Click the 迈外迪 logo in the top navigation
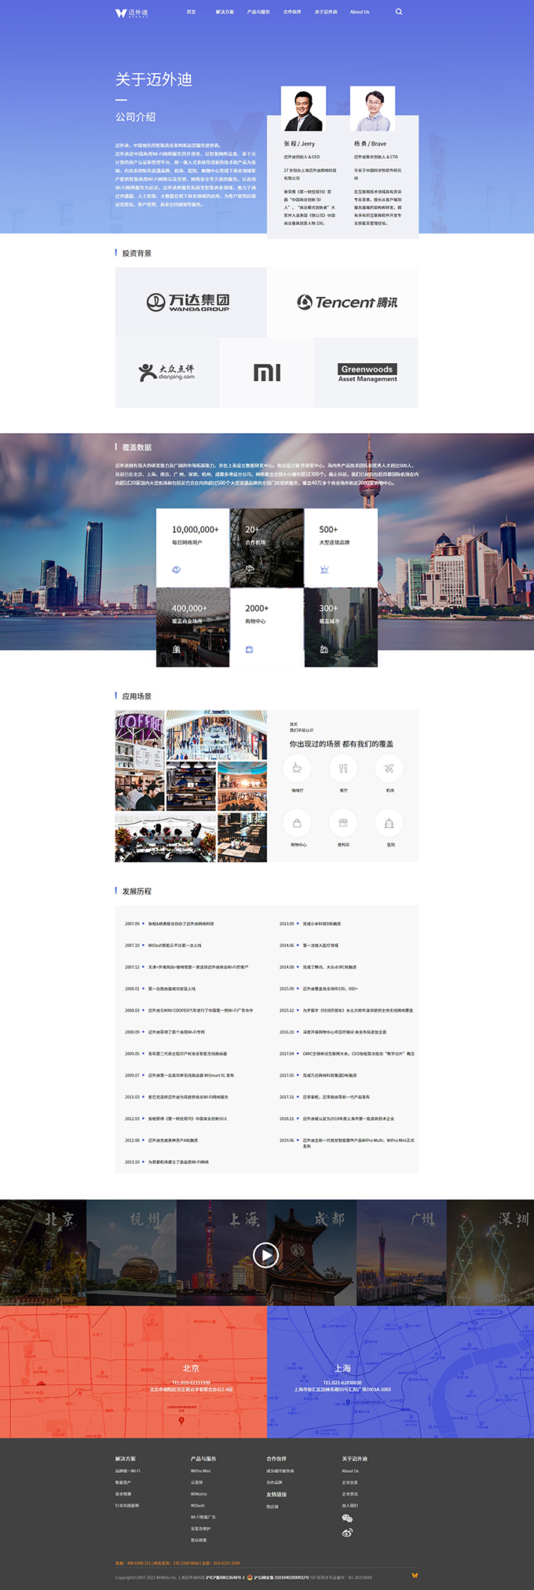The image size is (534, 1590). coord(131,13)
